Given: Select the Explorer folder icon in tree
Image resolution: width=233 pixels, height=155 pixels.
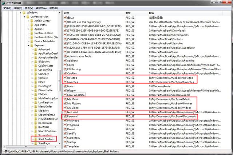Looking at the screenshot, I should point(32,45).
